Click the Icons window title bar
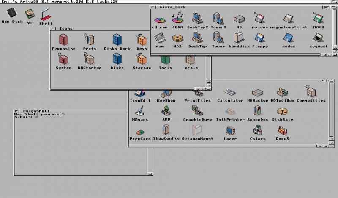The image size is (338, 198). click(99, 29)
